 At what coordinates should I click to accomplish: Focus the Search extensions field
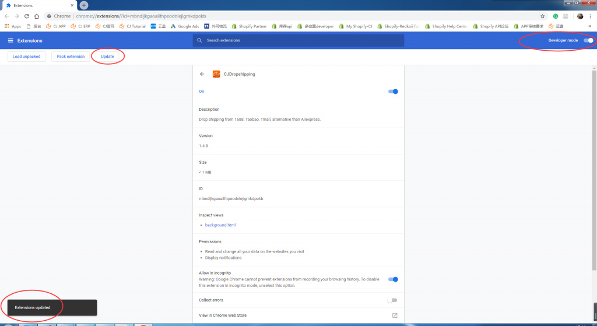(298, 40)
